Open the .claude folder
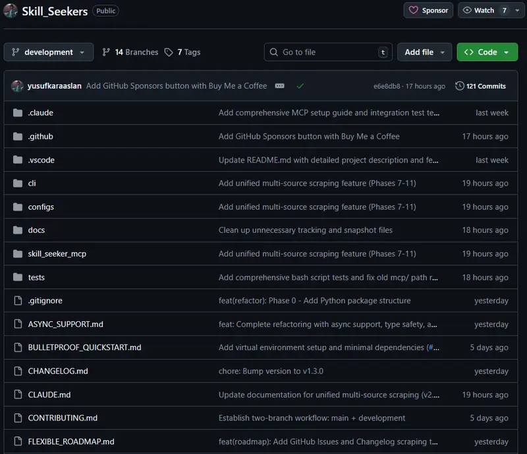This screenshot has height=454, width=527. 41,113
